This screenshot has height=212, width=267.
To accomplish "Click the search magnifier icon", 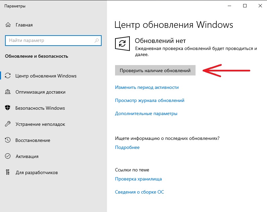I will 97,41.
